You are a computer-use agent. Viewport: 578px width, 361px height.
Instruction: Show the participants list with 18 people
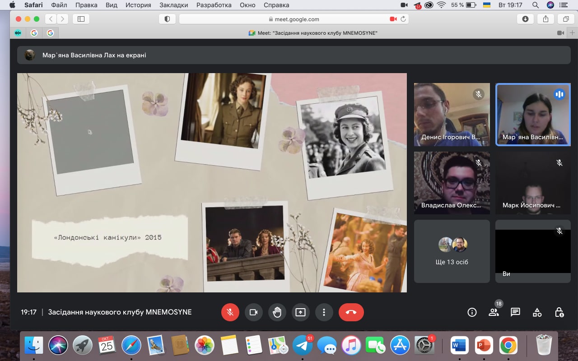tap(494, 312)
